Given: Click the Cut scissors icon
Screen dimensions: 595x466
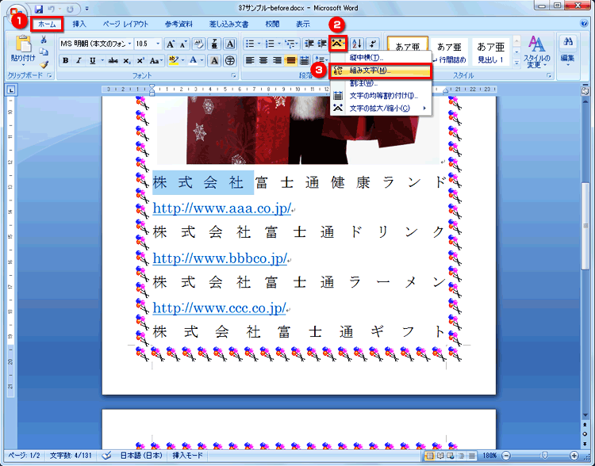Looking at the screenshot, I should click(44, 40).
